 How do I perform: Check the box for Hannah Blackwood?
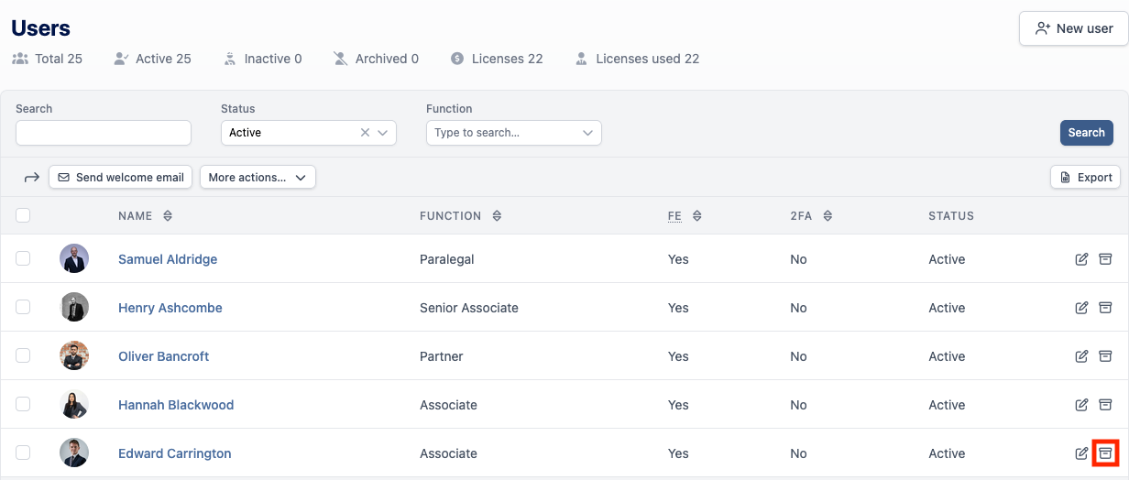click(x=23, y=404)
